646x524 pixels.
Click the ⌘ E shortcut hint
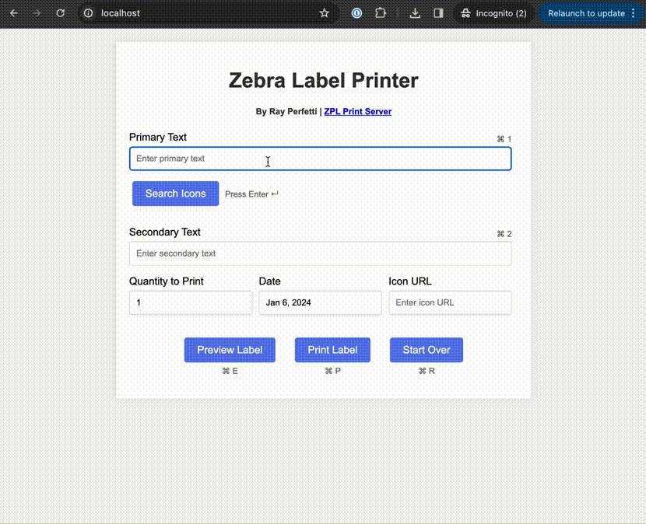coord(230,371)
